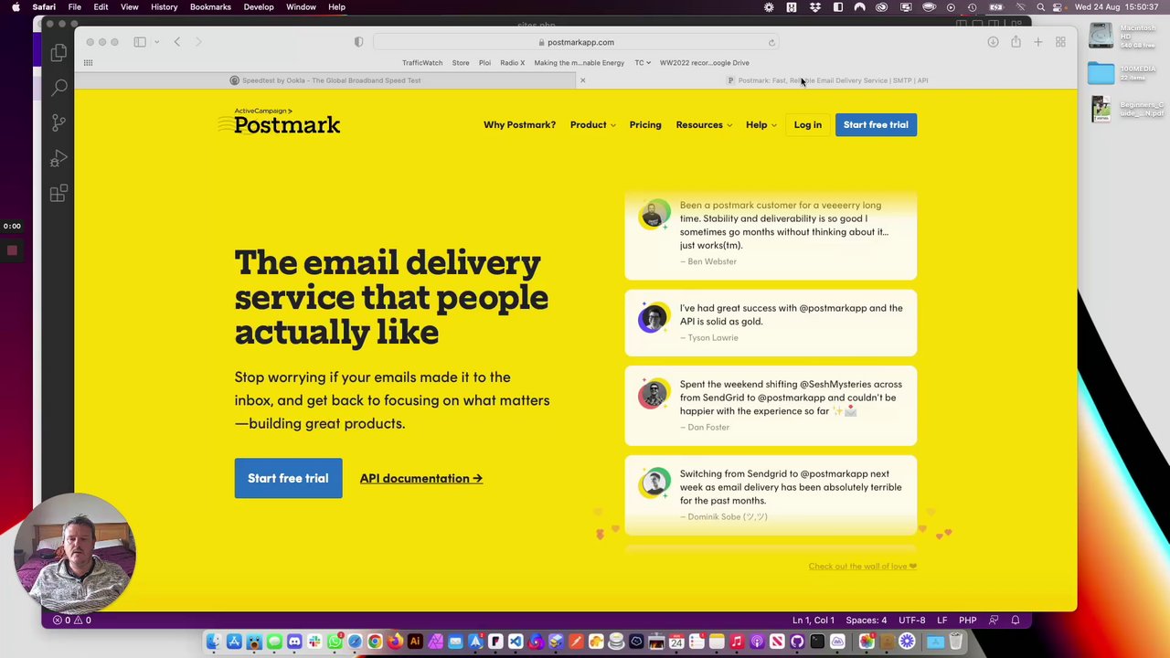The height and width of the screenshot is (658, 1170).
Task: Open the History menu
Action: click(164, 7)
